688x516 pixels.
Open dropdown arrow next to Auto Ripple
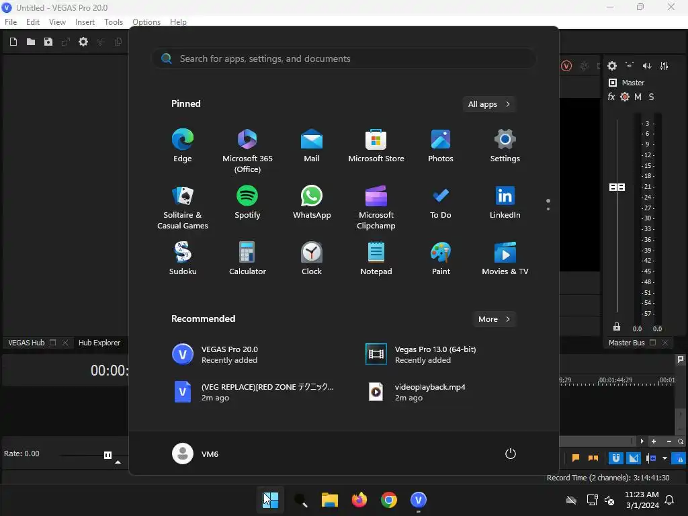(x=664, y=458)
